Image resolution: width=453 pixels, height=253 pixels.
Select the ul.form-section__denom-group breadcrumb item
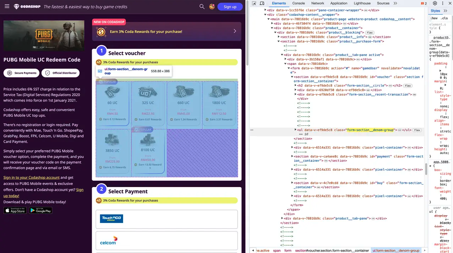[396, 251]
